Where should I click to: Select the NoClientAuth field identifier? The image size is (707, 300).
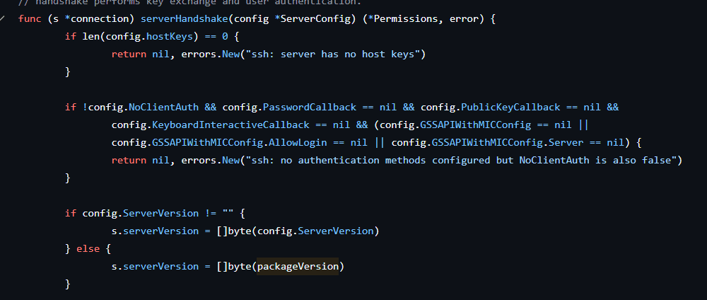164,108
